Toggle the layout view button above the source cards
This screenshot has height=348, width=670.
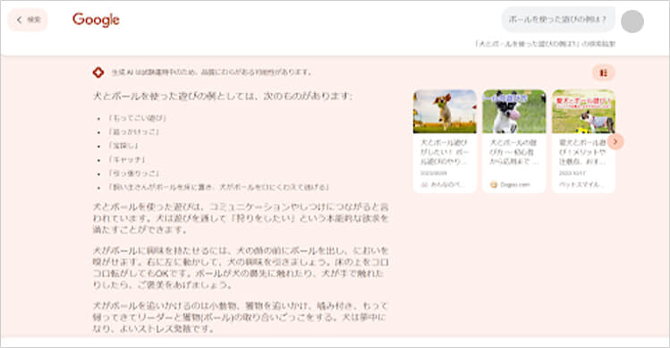tap(603, 73)
